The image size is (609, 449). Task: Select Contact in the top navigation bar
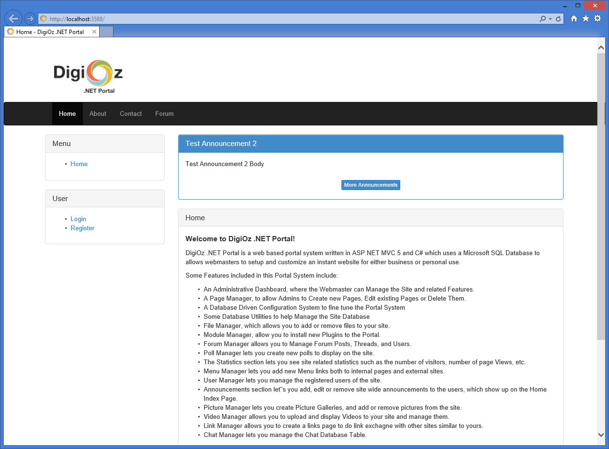[131, 113]
